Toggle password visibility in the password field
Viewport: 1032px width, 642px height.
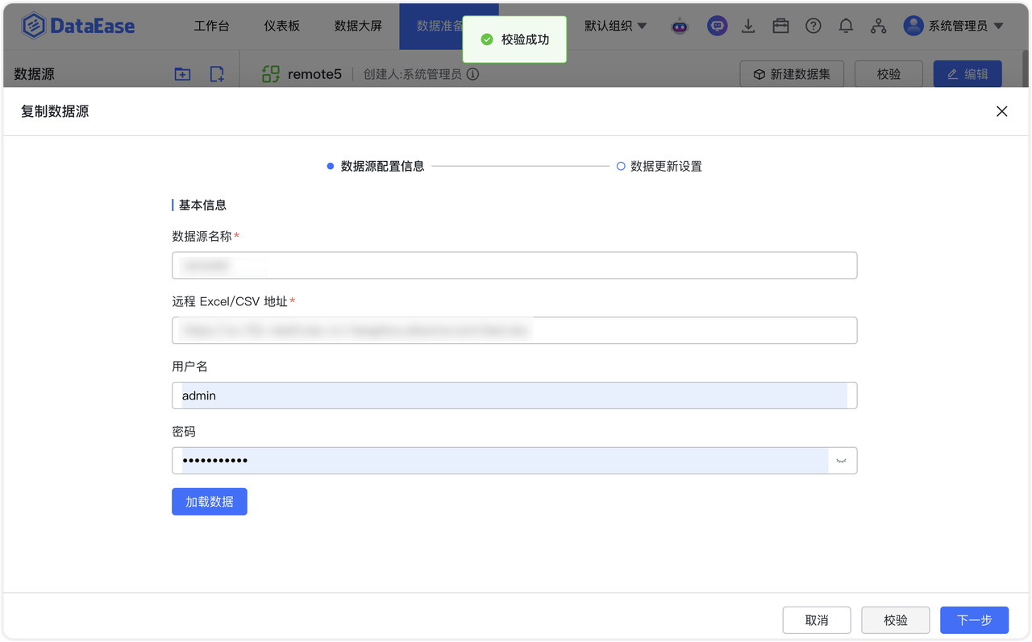click(x=841, y=460)
